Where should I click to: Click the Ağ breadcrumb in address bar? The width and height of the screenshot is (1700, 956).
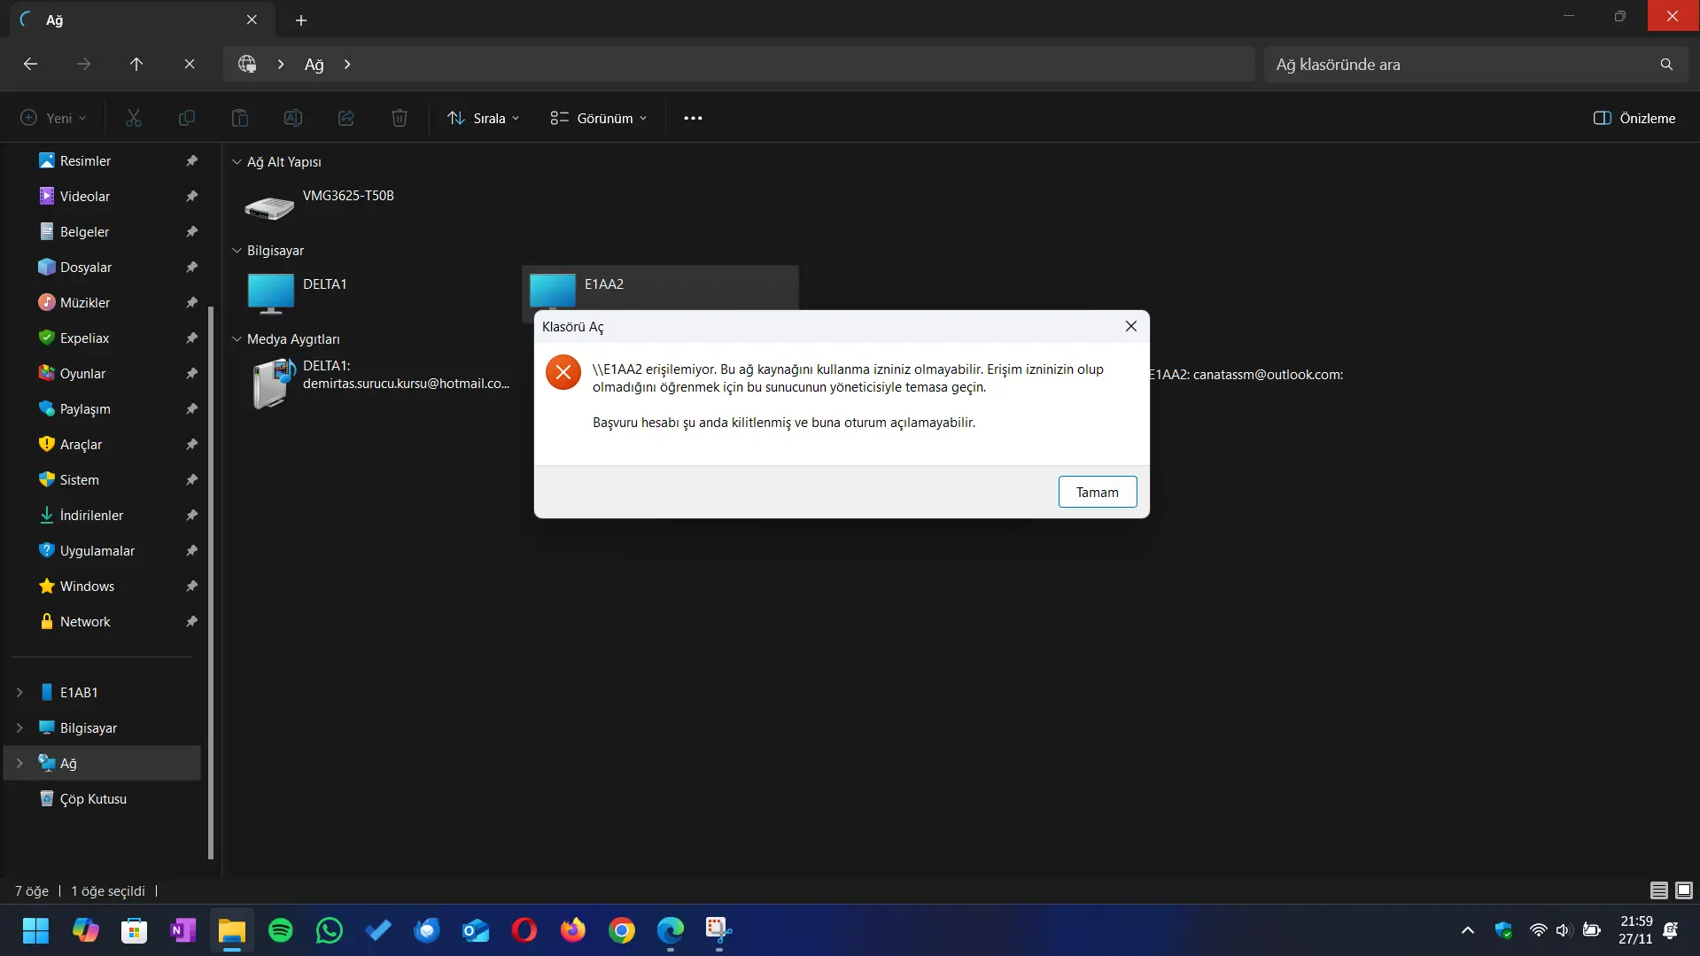tap(314, 64)
